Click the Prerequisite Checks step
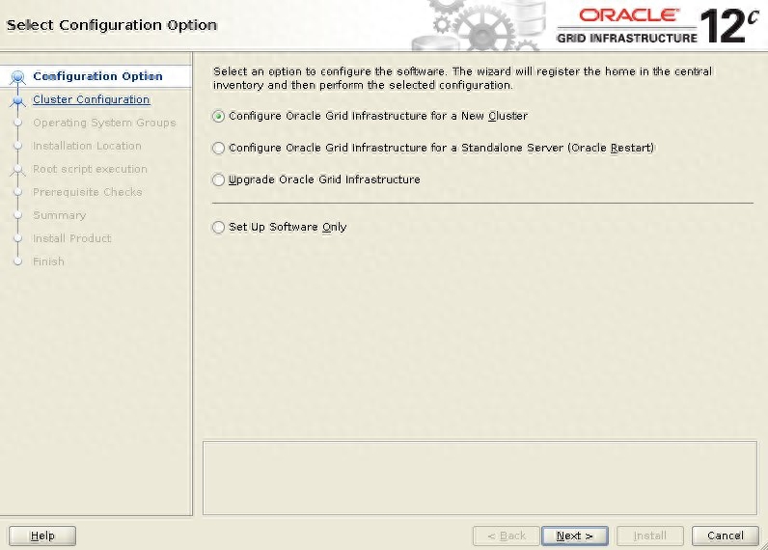Viewport: 768px width, 550px height. click(87, 192)
